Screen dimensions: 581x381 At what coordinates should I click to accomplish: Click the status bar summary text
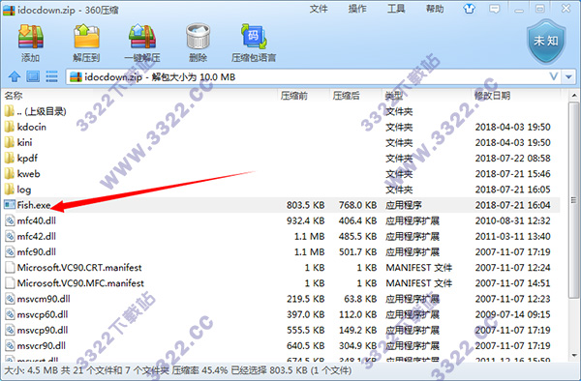pyautogui.click(x=177, y=370)
